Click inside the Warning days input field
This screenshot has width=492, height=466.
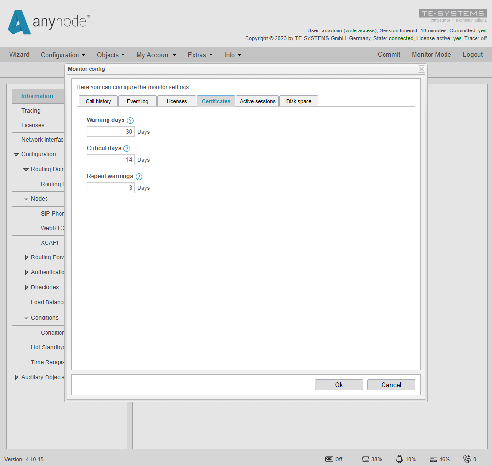coord(110,131)
